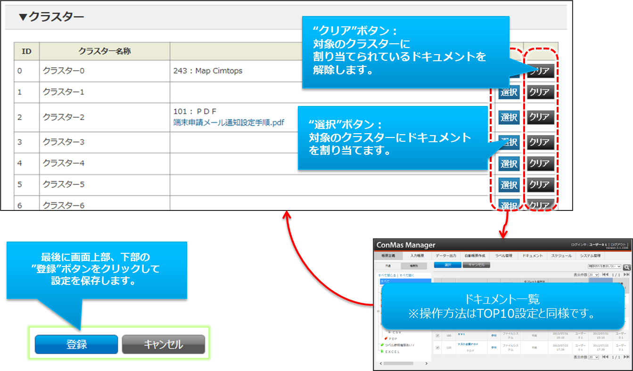Click the large blue 登録 button
This screenshot has width=633, height=371.
(76, 344)
